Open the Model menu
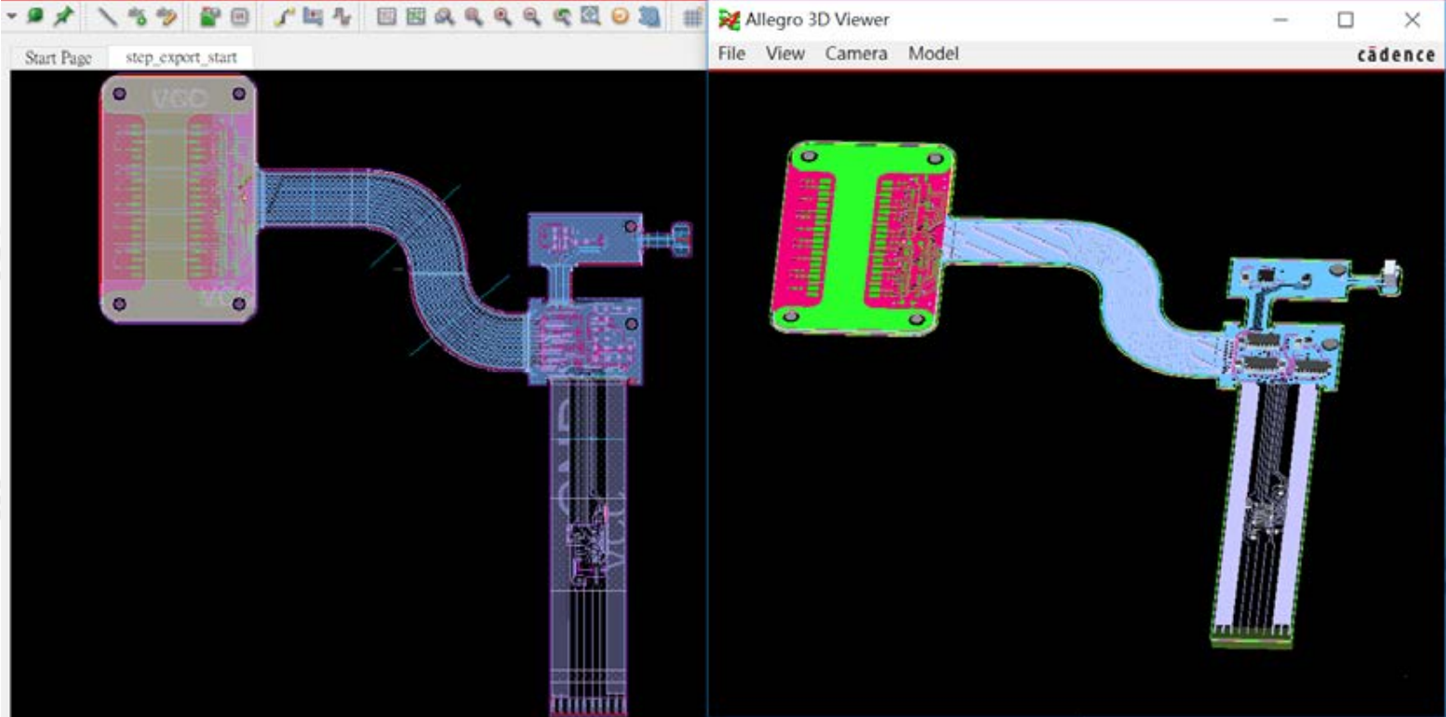The image size is (1446, 717). [932, 53]
